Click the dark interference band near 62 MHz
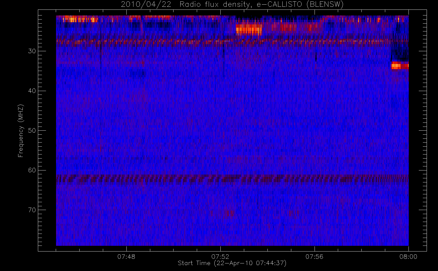Image resolution: width=438 pixels, height=271 pixels. tap(232, 179)
